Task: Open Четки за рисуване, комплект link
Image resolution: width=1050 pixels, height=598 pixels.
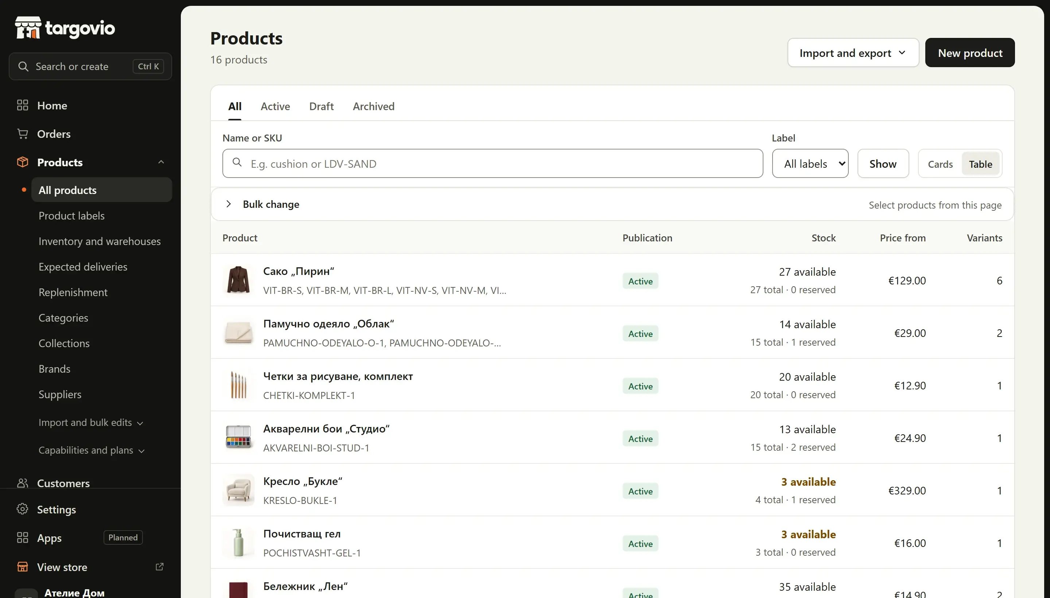Action: tap(338, 377)
